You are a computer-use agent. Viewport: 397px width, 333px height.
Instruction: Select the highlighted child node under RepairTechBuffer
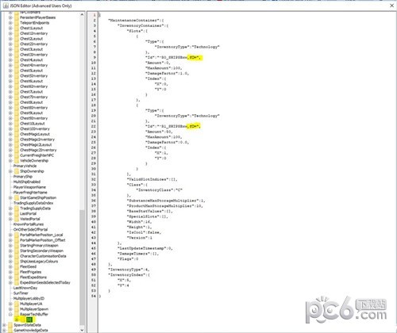[29, 320]
